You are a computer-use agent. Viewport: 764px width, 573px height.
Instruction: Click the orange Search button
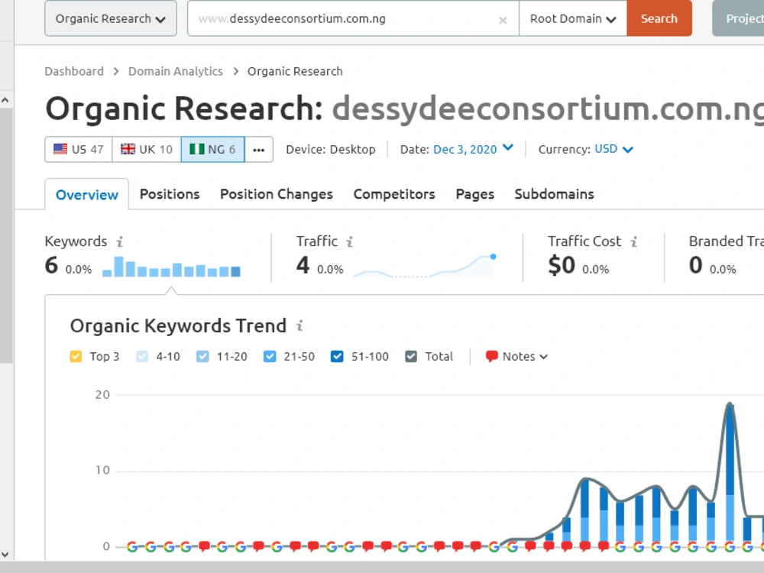point(659,18)
